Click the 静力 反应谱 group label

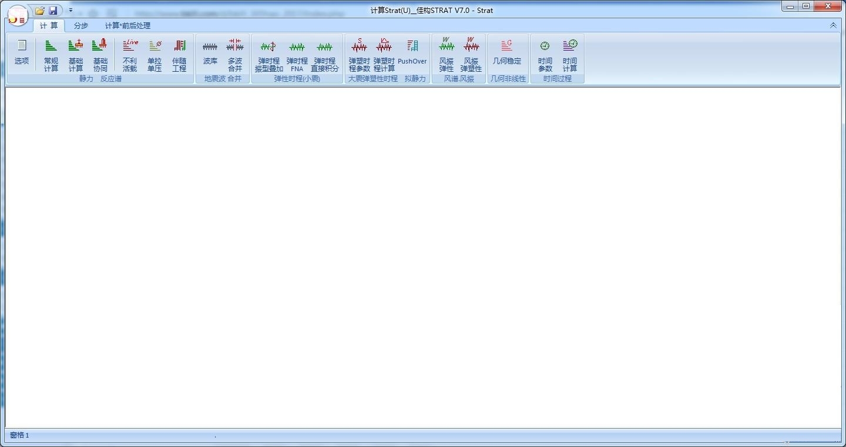[100, 79]
